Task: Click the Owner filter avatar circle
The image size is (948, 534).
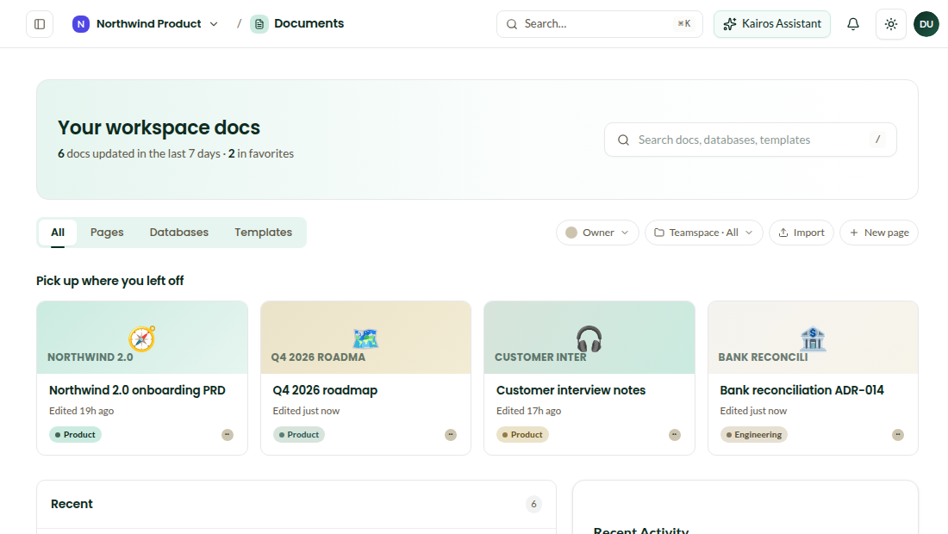Action: point(571,233)
